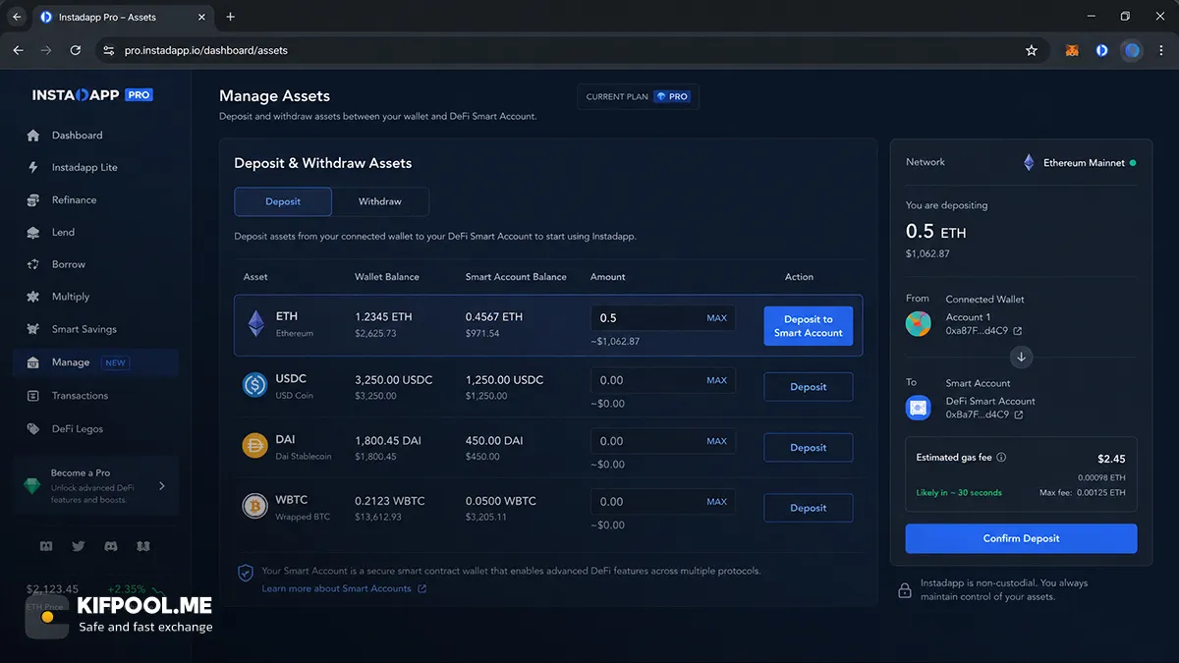Screen dimensions: 1179x663
Task: Open external link beside 0xBa7F...d4C9 address
Action: point(1019,415)
